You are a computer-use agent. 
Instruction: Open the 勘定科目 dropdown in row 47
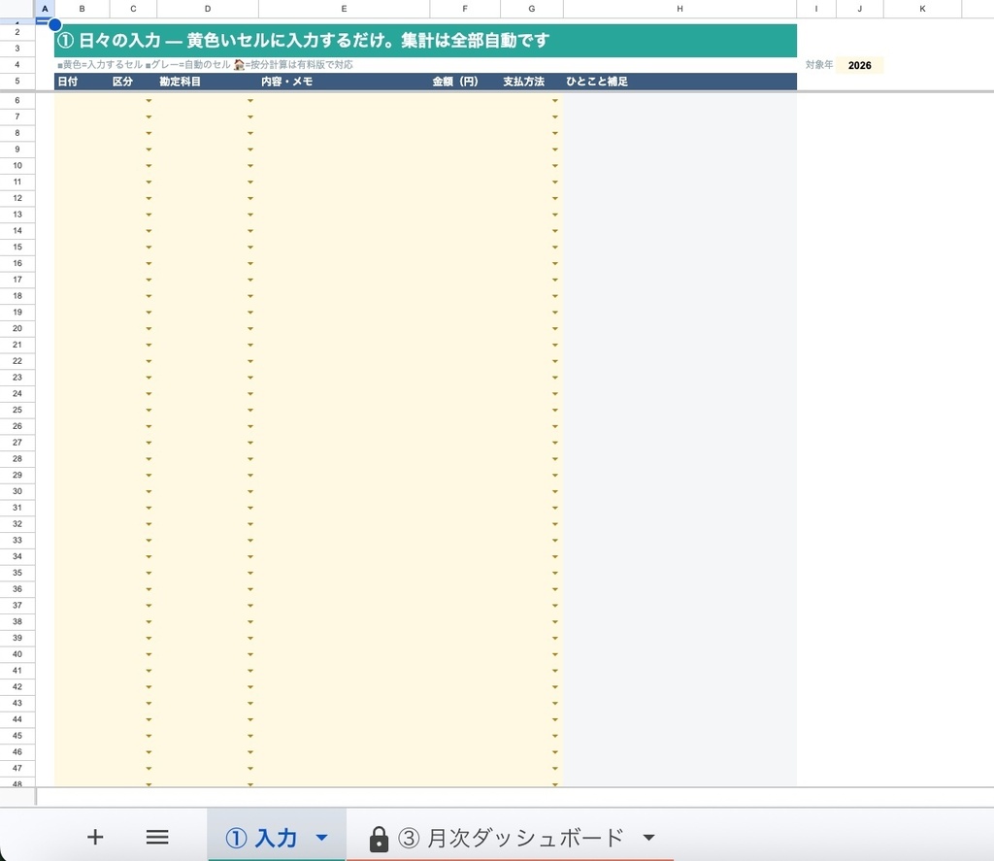click(250, 769)
